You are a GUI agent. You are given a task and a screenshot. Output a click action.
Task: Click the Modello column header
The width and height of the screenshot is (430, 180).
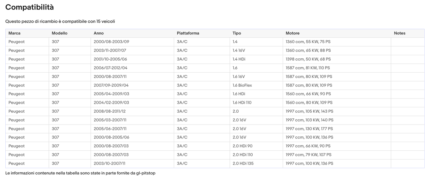point(60,33)
